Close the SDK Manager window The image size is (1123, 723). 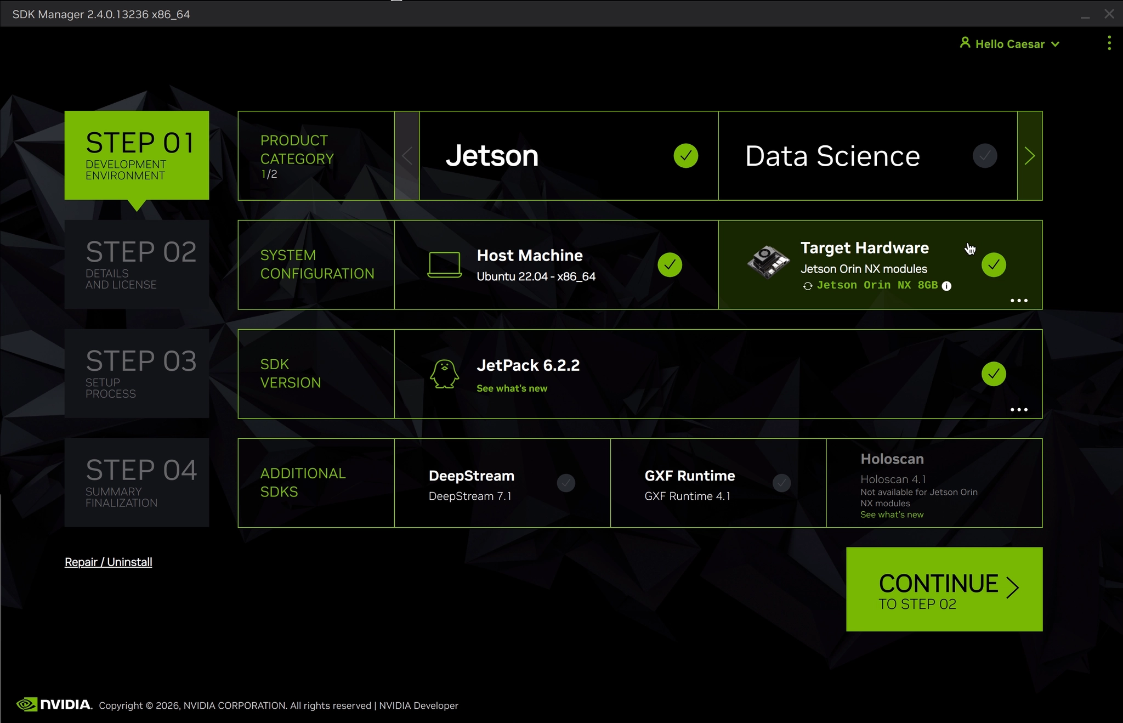tap(1109, 14)
